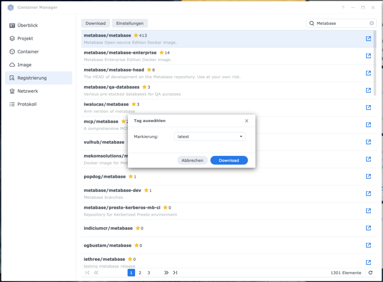Open the Image section in sidebar
Image resolution: width=383 pixels, height=282 pixels.
coord(24,65)
